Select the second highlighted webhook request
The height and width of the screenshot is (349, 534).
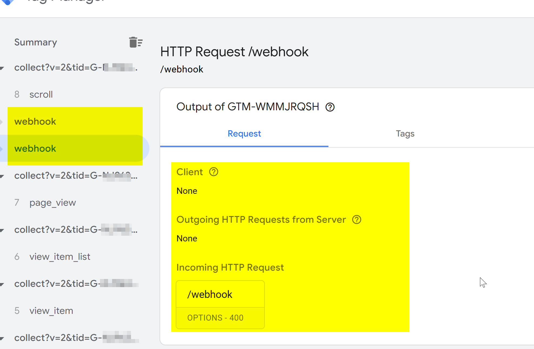(x=35, y=148)
